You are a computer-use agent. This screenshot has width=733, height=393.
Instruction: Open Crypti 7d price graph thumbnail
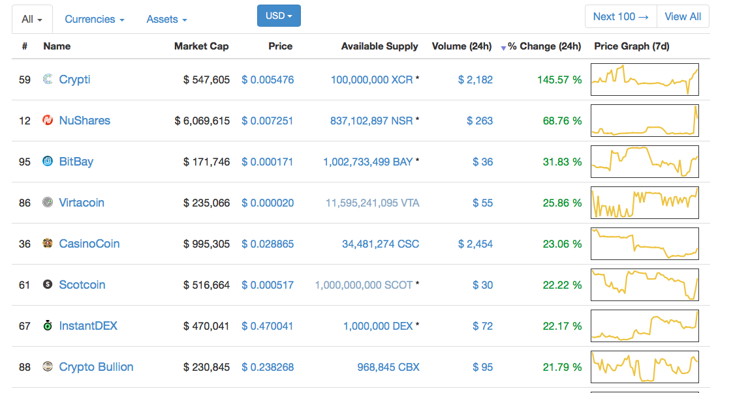point(645,80)
